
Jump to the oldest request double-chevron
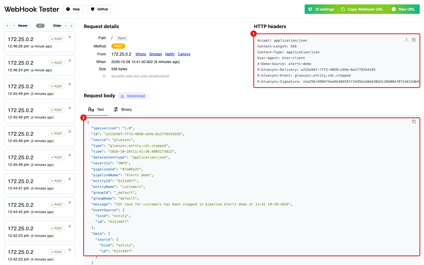[x=72, y=26]
